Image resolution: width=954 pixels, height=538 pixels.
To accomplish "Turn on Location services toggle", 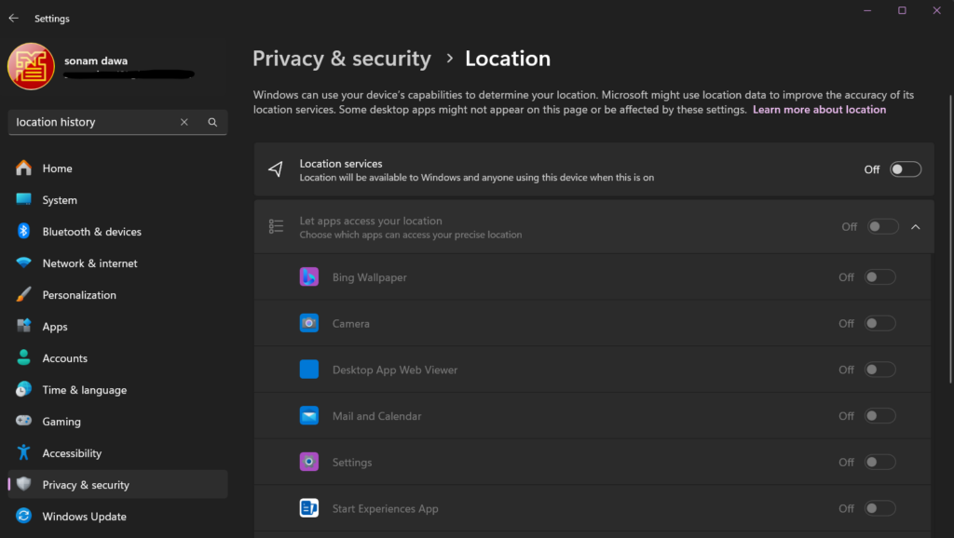I will (x=905, y=169).
